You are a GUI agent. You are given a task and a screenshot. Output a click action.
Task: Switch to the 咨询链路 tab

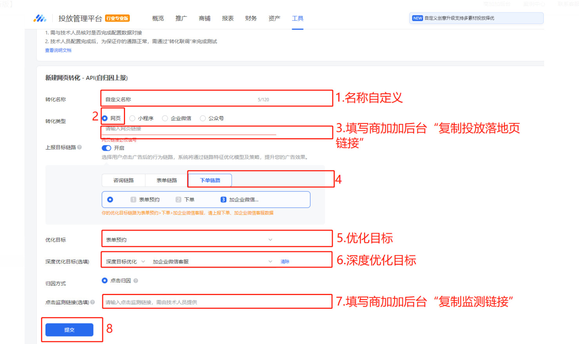pyautogui.click(x=123, y=180)
